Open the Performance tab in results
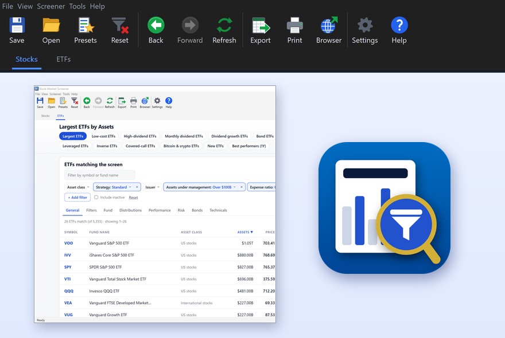The image size is (505, 338). click(160, 210)
